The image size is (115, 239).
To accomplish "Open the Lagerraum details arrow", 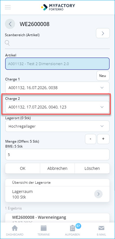I will pyautogui.click(x=98, y=194).
